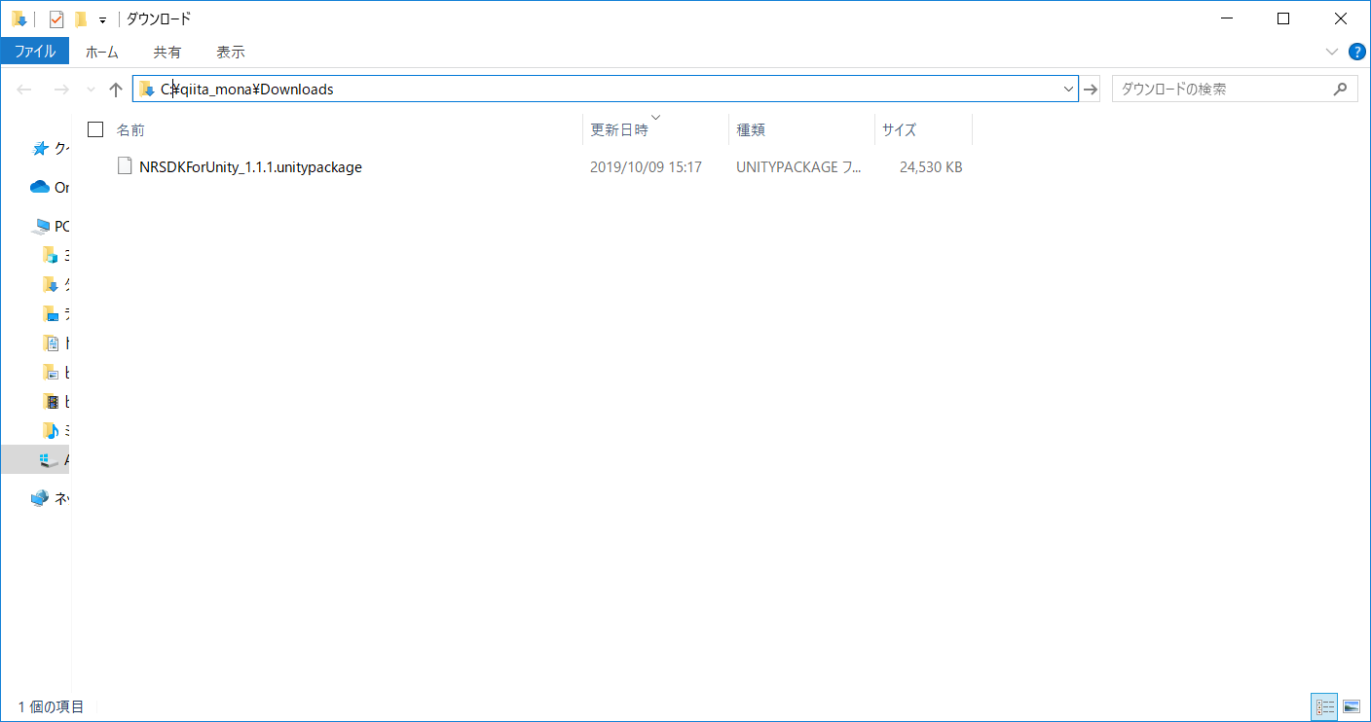Switch to the 共有 ribbon tab
This screenshot has width=1371, height=722.
167,52
